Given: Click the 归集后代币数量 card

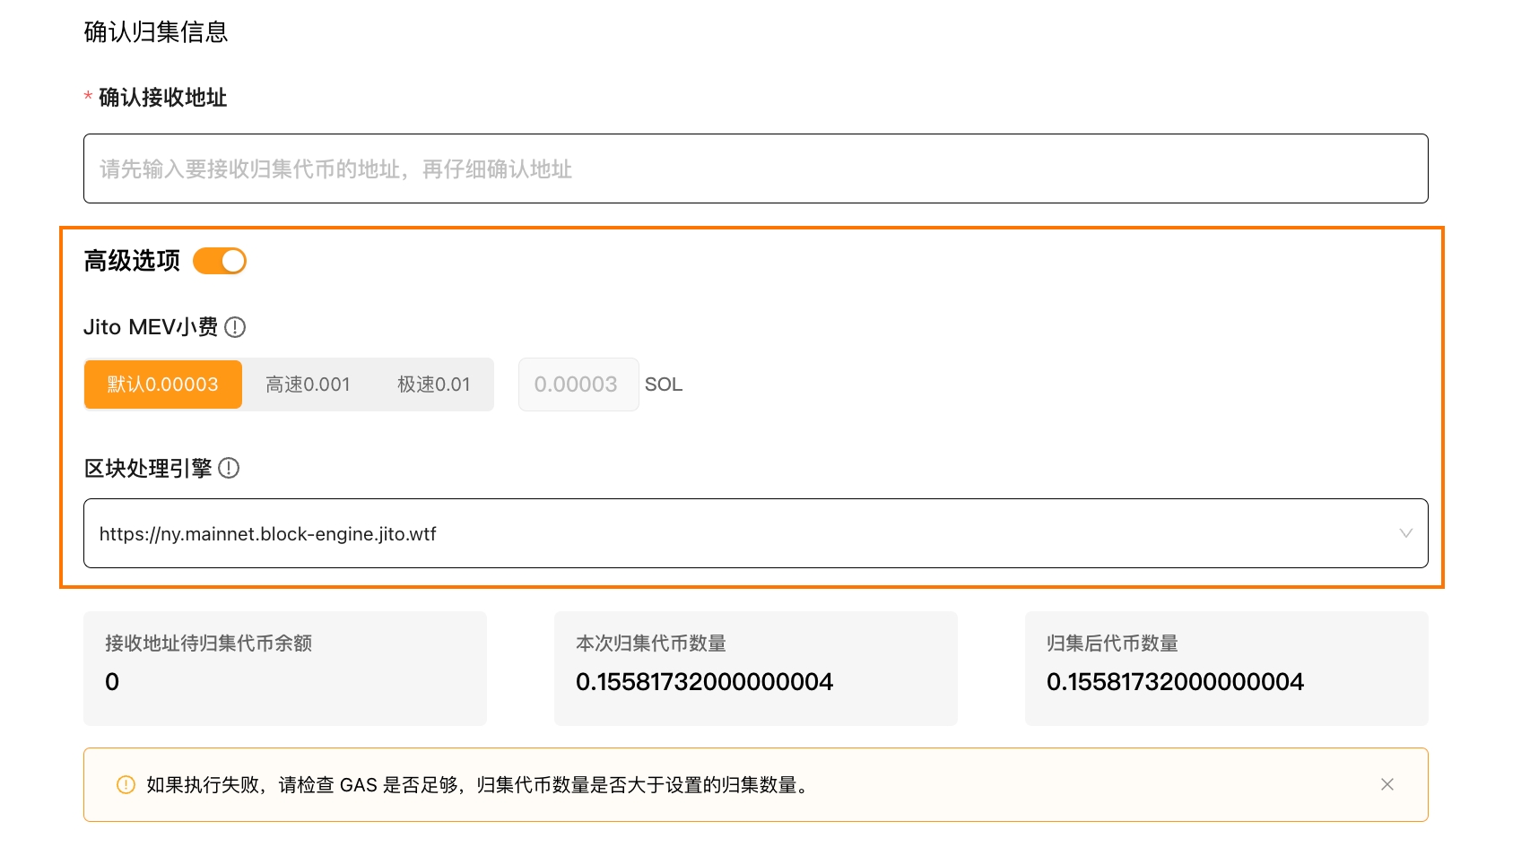Looking at the screenshot, I should pyautogui.click(x=1226, y=668).
